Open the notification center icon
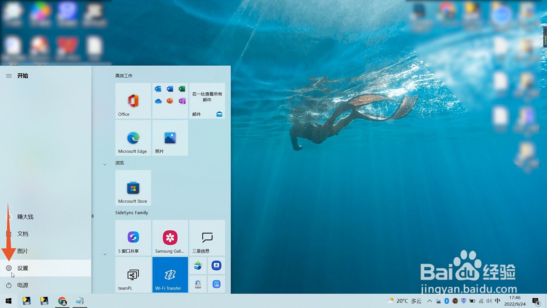Screen dimensions: 547x308 (x=536, y=301)
